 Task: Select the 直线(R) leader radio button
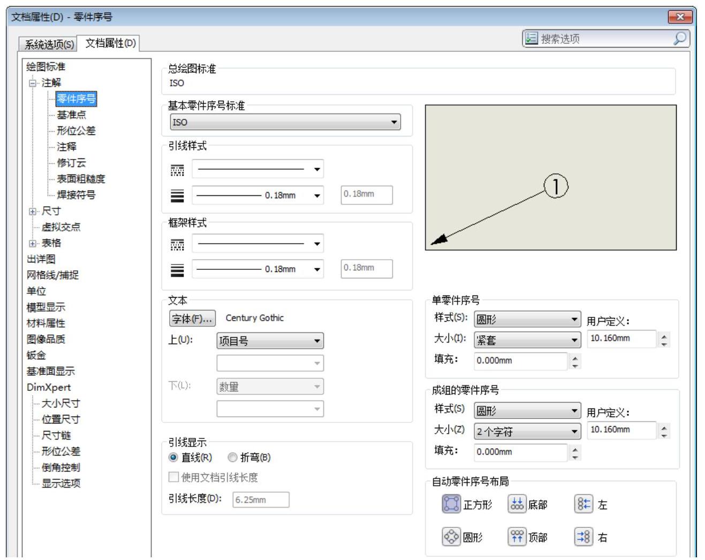click(173, 457)
